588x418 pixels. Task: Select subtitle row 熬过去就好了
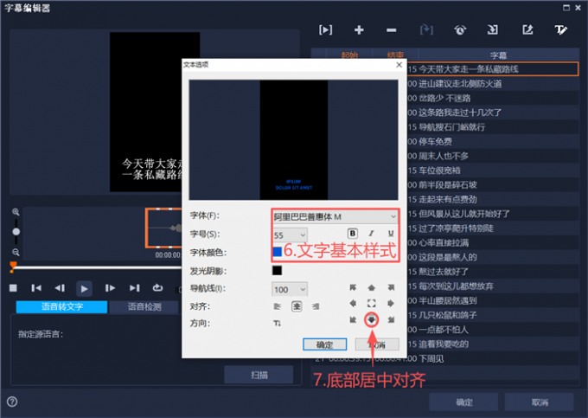click(x=492, y=271)
